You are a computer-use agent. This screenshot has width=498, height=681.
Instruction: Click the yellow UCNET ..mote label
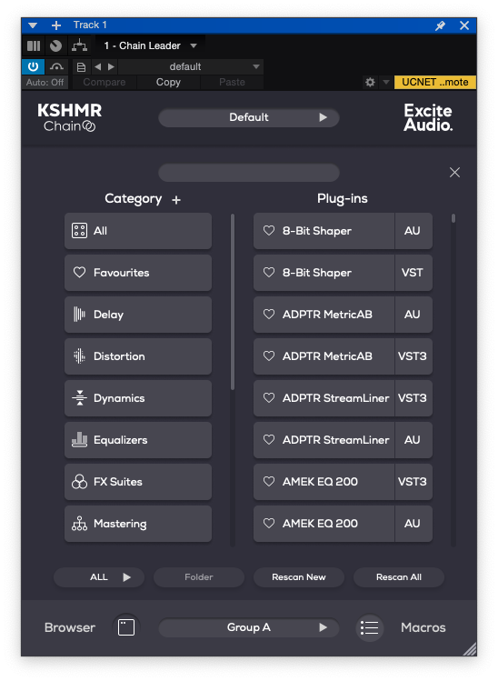point(434,82)
